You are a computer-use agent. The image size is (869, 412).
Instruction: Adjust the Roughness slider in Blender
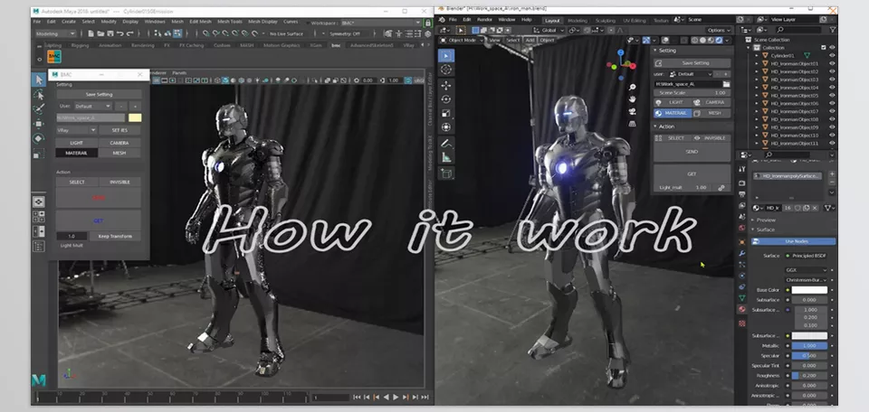pyautogui.click(x=809, y=376)
